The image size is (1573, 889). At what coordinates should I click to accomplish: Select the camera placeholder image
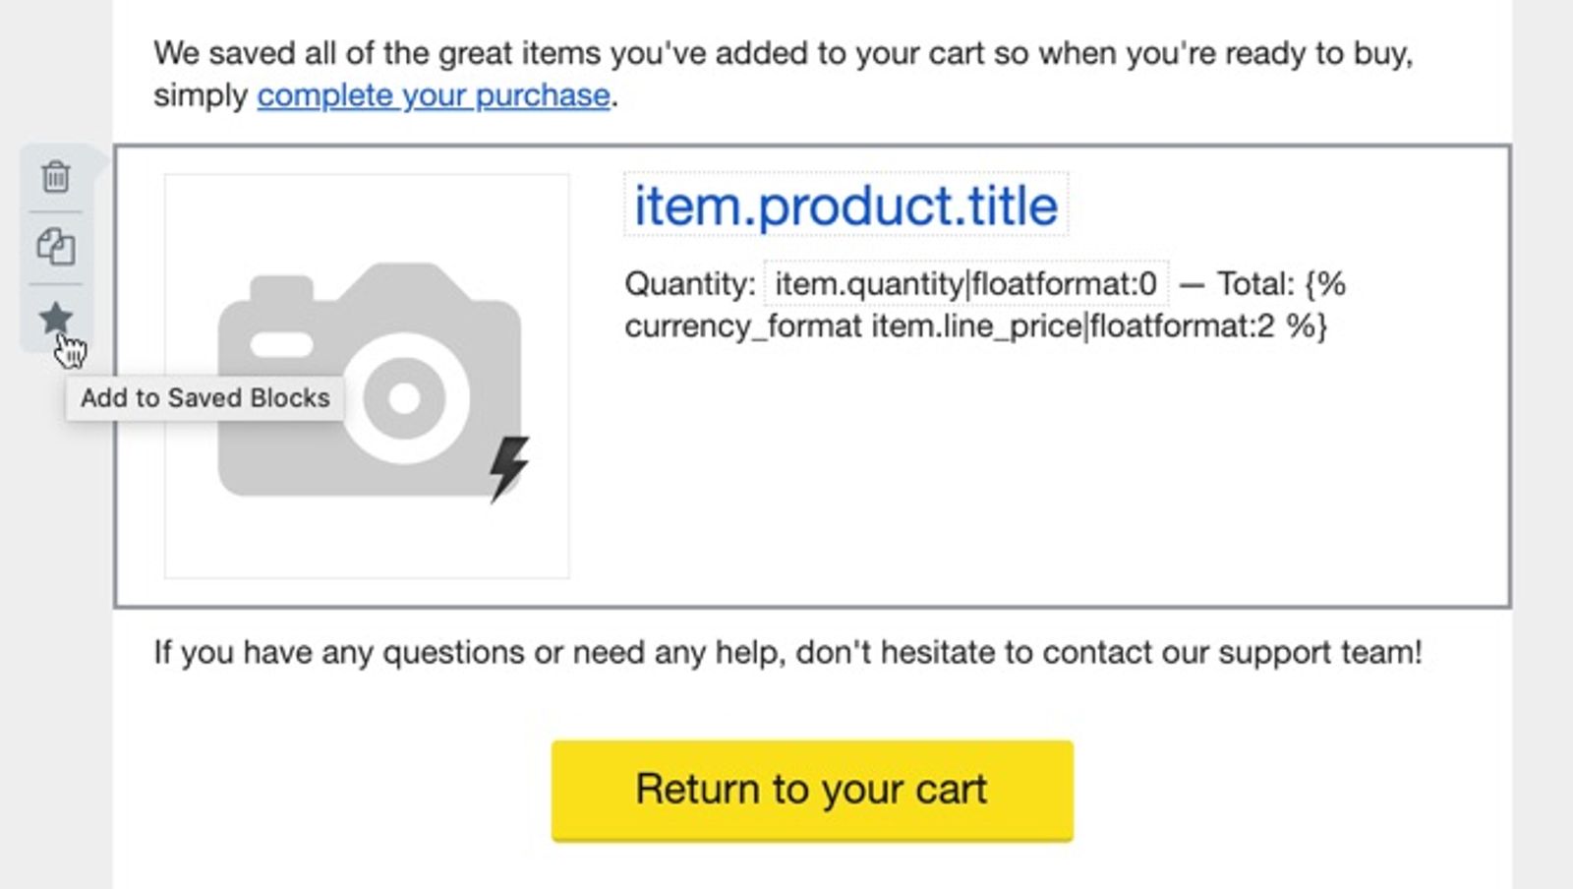367,377
